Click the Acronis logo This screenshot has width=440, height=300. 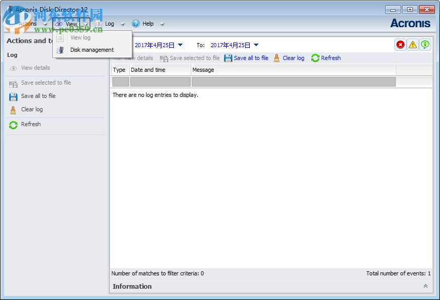410,23
